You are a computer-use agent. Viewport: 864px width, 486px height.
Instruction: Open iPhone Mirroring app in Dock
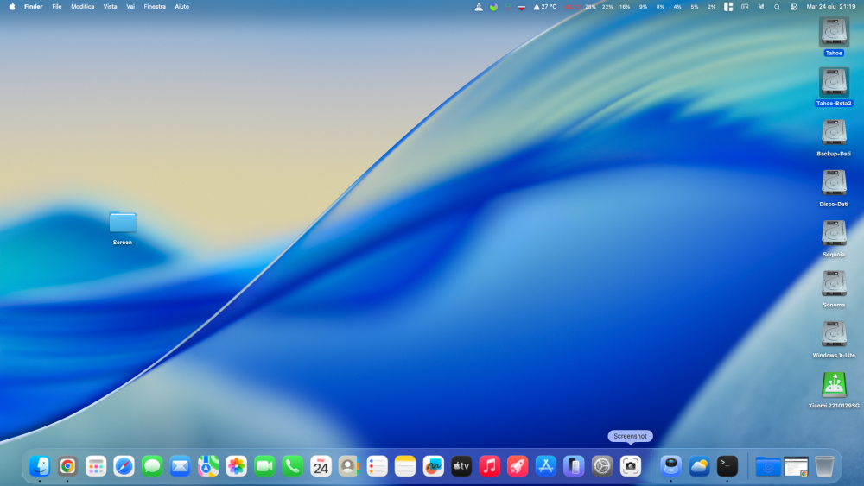(x=574, y=466)
